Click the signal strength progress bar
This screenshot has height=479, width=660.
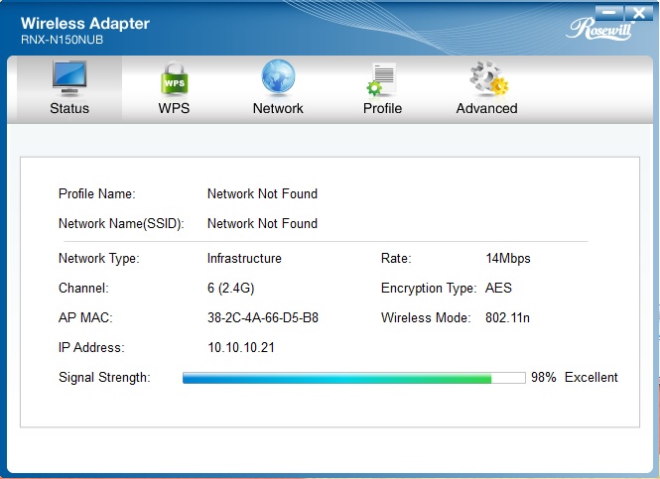[x=354, y=378]
